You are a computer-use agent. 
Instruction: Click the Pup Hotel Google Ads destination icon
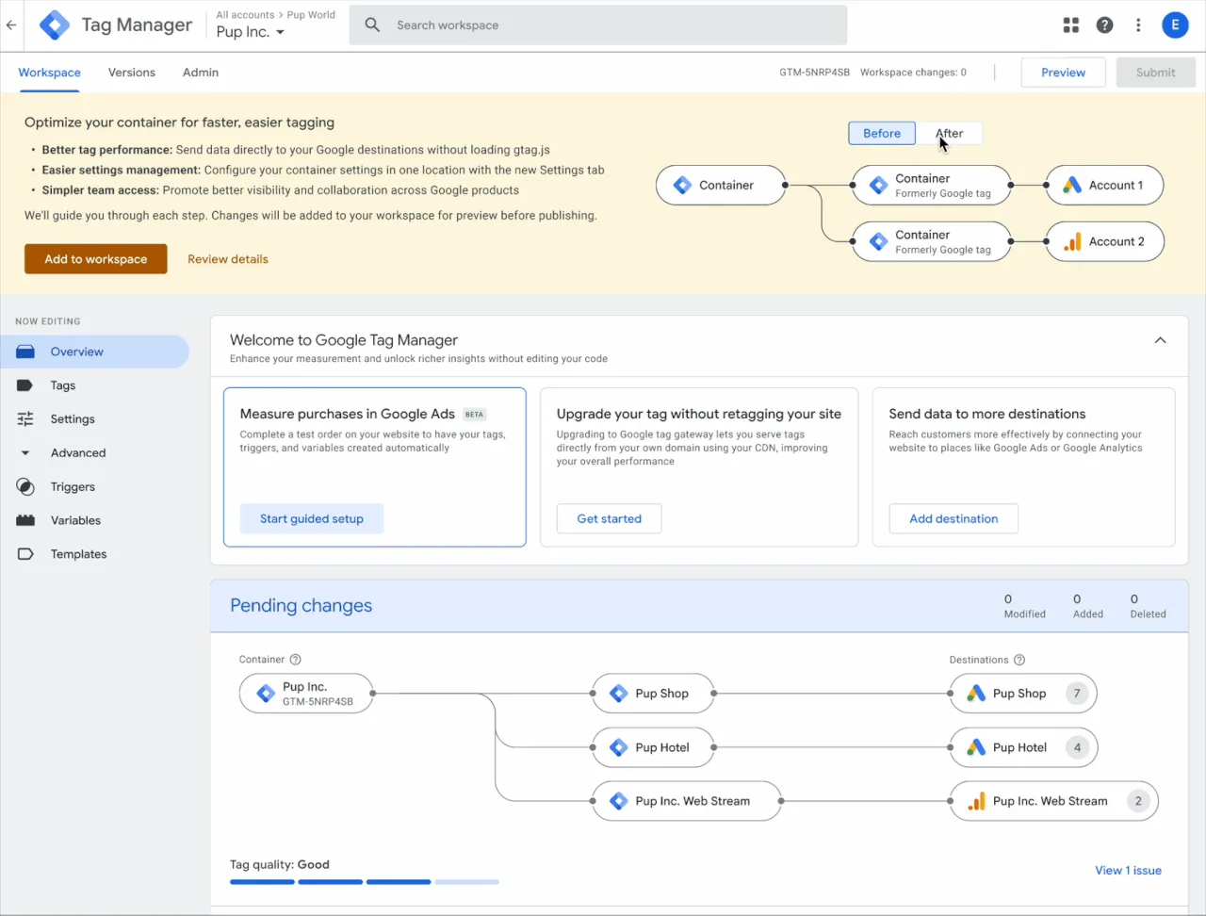pyautogui.click(x=976, y=747)
